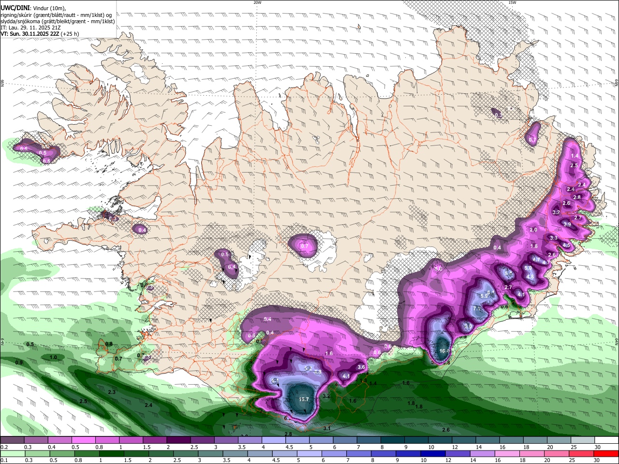Image resolution: width=619 pixels, height=464 pixels.
Task: Pick the pale grey swatch between 25 and 30, purple row
Action: [582, 440]
